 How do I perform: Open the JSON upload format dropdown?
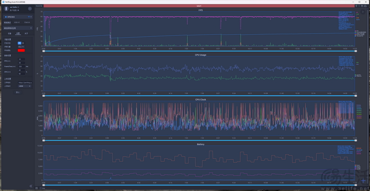pos(24,86)
